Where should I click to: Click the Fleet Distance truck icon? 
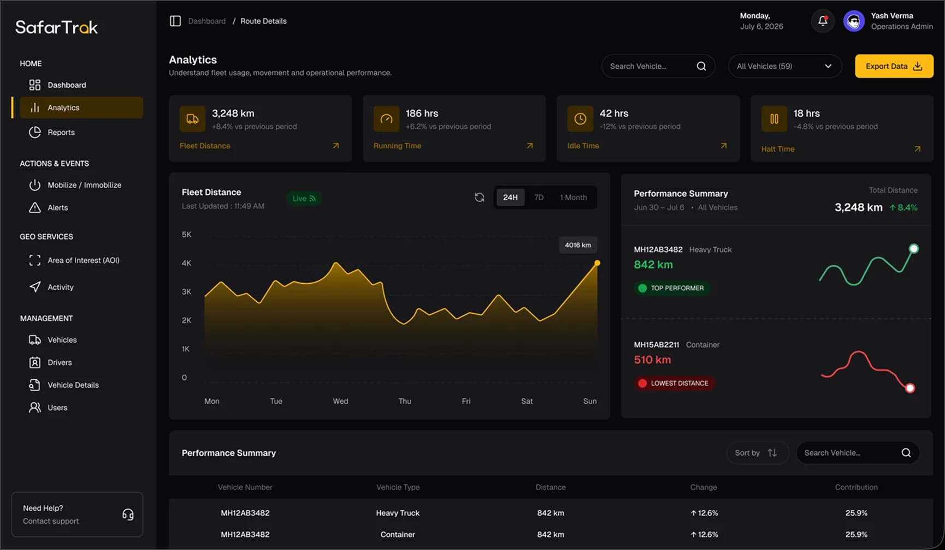pyautogui.click(x=192, y=119)
